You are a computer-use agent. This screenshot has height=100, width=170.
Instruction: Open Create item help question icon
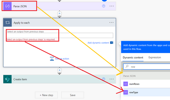pyautogui.click(x=103, y=79)
